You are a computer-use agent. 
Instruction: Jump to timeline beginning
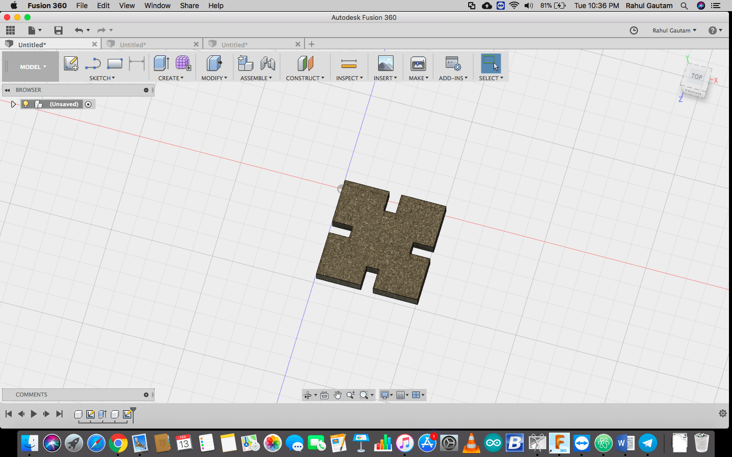click(9, 414)
